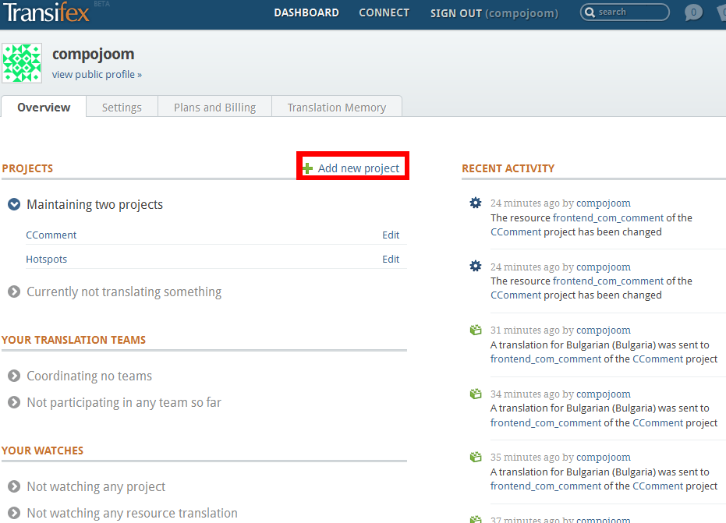Click Sign Out (compojoom)

click(494, 13)
